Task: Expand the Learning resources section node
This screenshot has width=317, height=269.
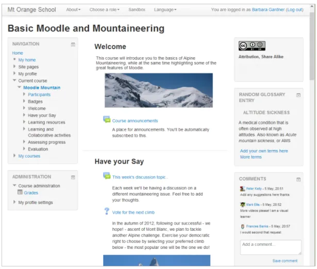Action: click(24, 122)
